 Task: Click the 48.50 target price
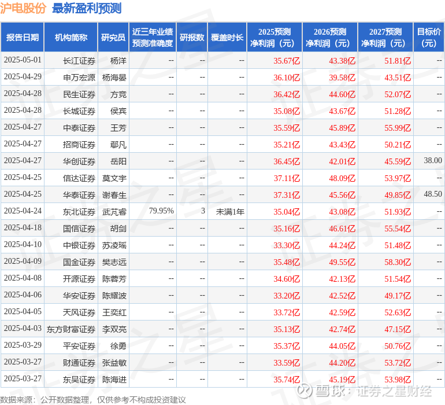coord(433,194)
